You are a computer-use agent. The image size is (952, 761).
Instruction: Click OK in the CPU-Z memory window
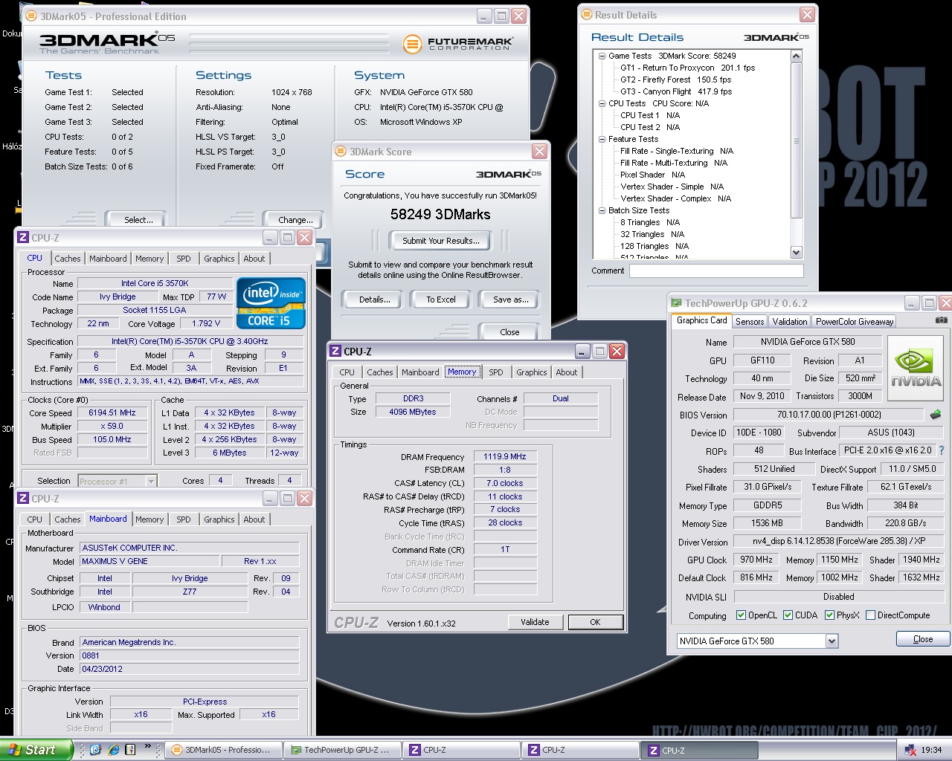coord(595,622)
